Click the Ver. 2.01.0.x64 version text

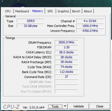pos(34,107)
